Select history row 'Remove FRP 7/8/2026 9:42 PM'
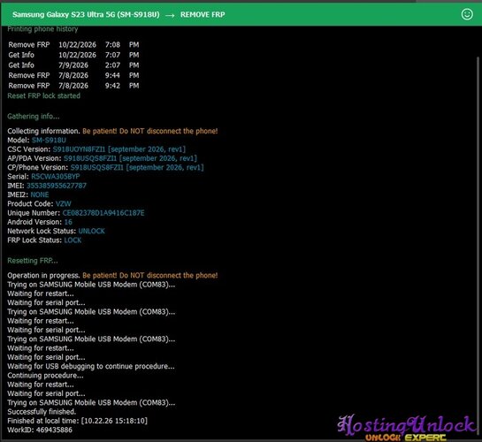This screenshot has width=482, height=442. 73,86
